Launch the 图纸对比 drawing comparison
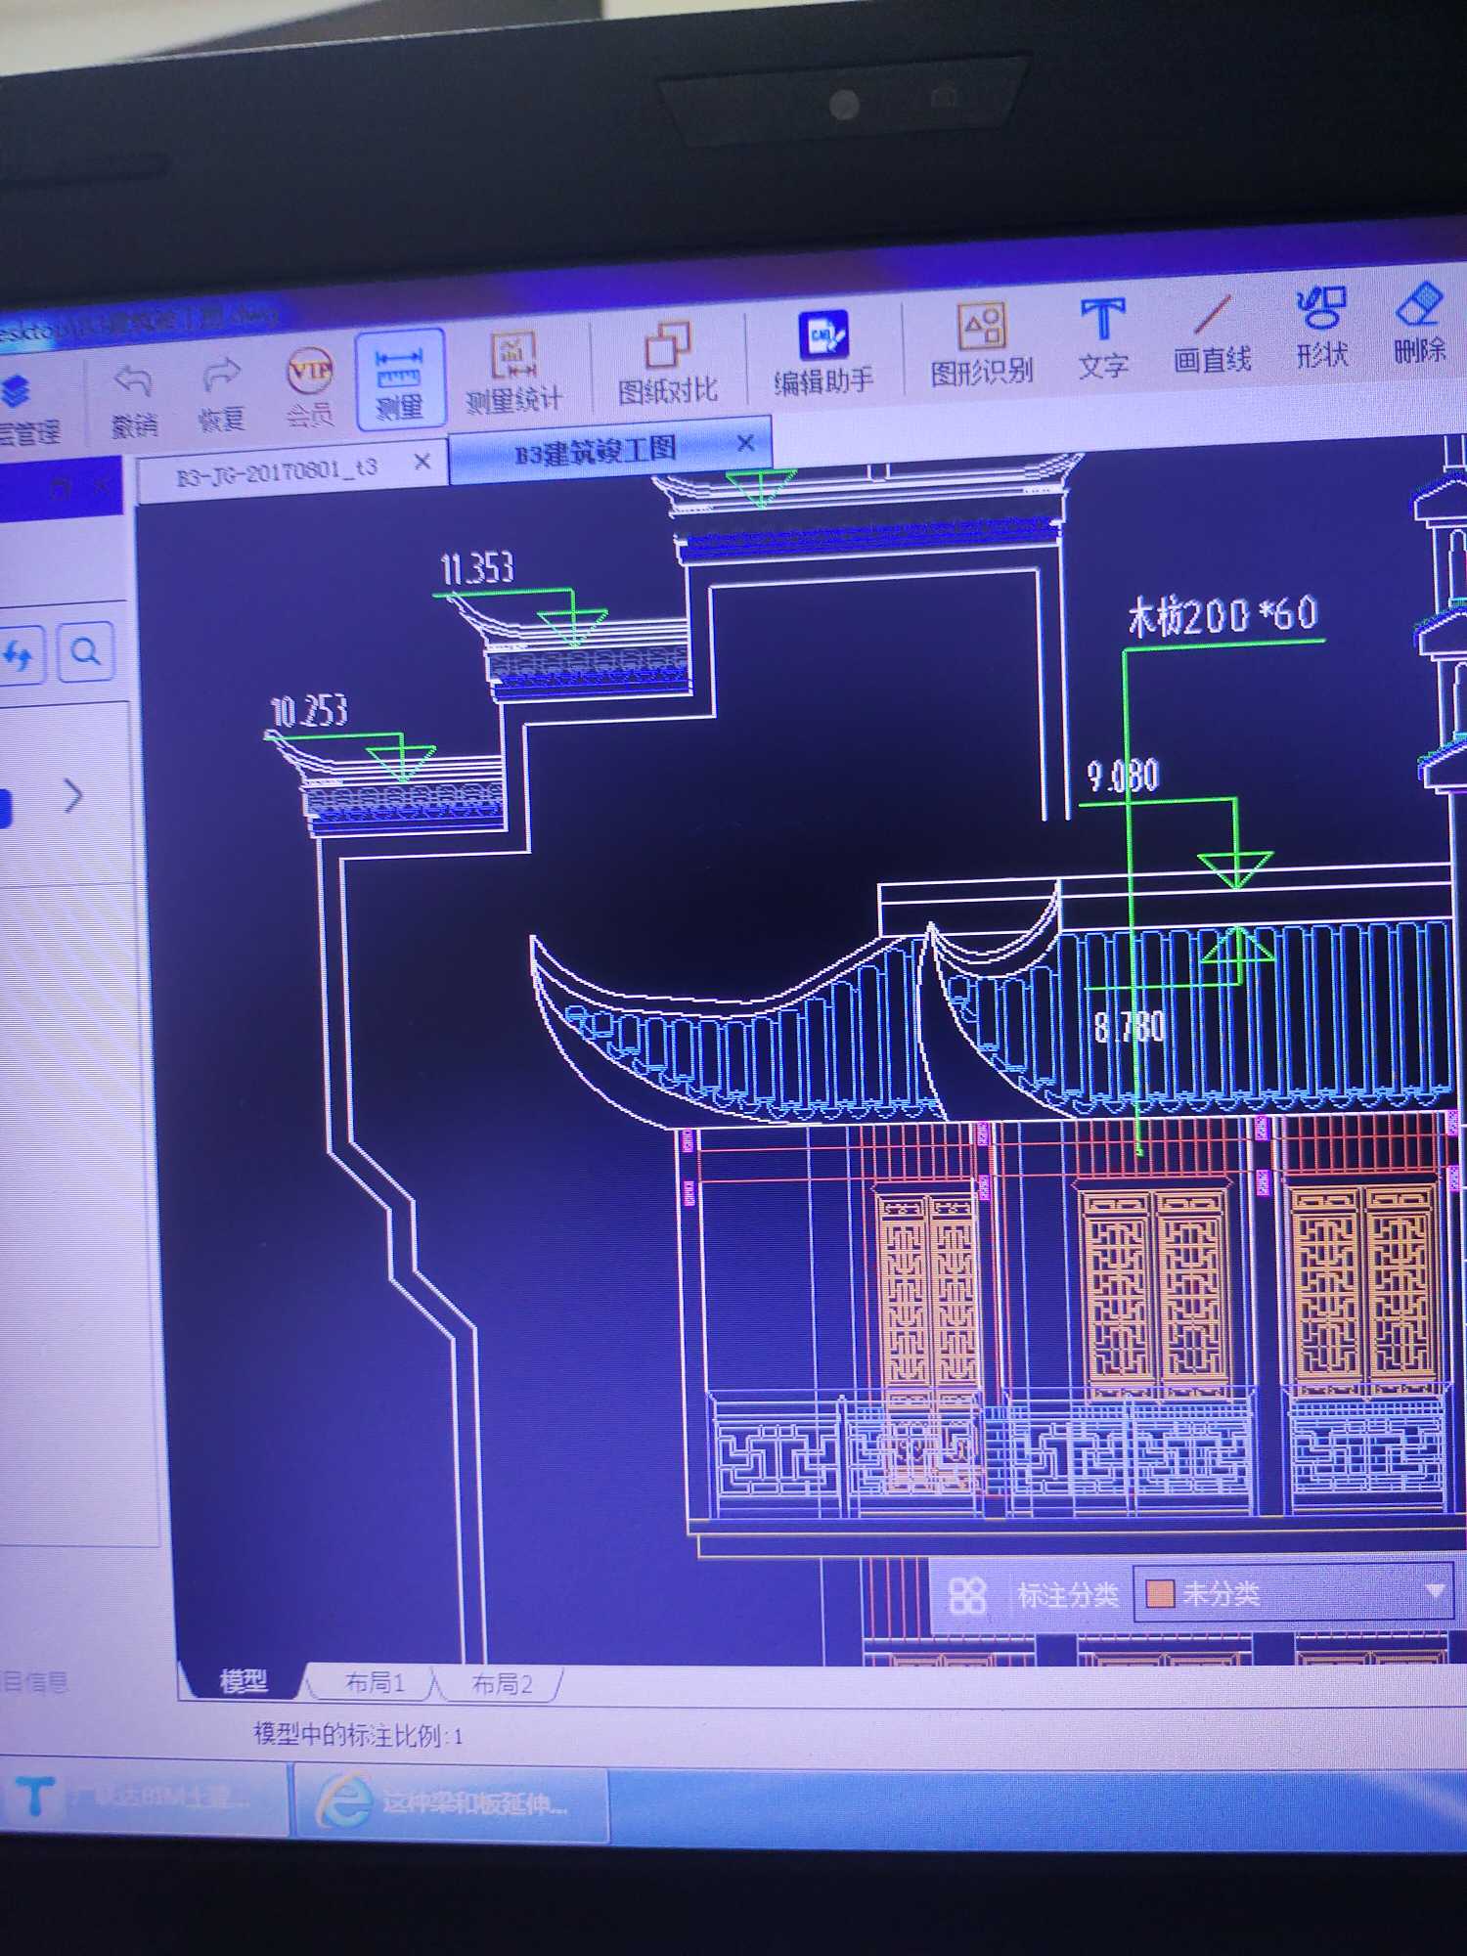 668,364
